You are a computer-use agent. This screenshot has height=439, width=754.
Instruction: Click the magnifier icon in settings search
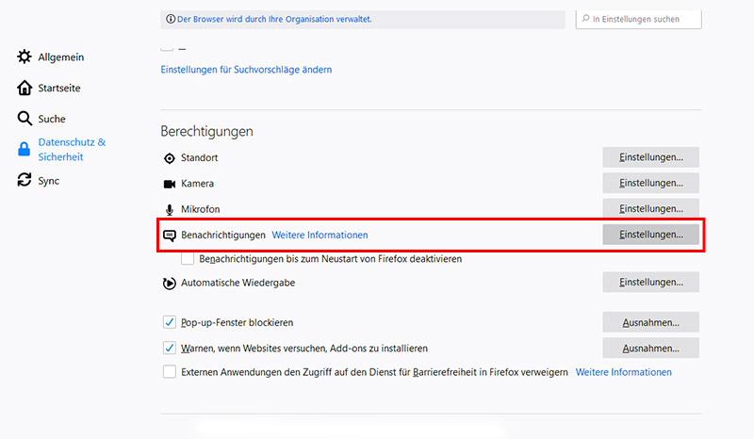pyautogui.click(x=585, y=19)
